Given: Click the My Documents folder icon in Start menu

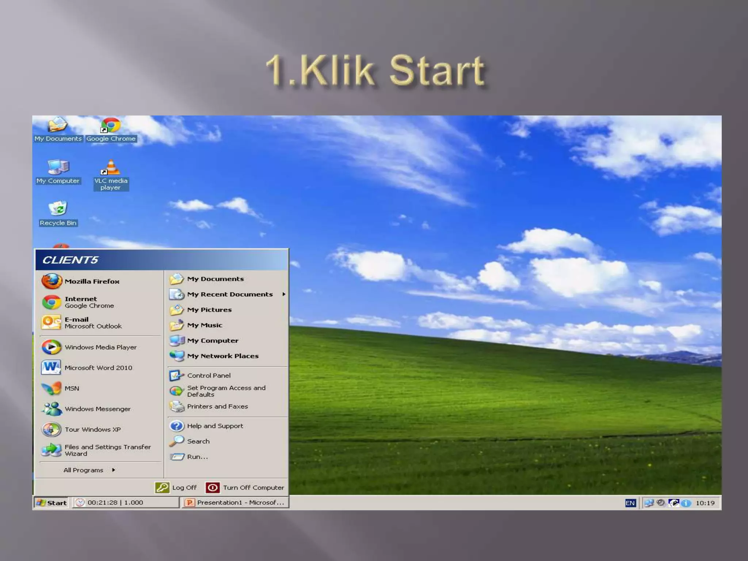Looking at the screenshot, I should [x=177, y=279].
